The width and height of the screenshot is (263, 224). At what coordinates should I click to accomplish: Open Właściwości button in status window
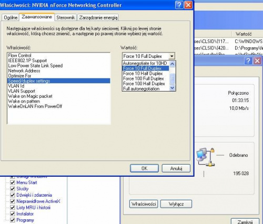(144, 204)
